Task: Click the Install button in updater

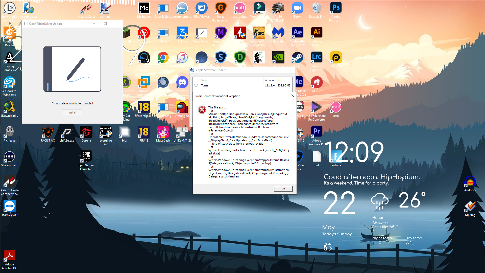Action: (x=72, y=112)
